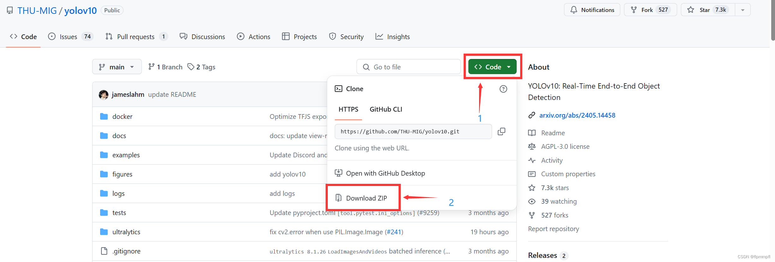
Task: Click the repository icon beside THU-MIG
Action: click(x=10, y=10)
